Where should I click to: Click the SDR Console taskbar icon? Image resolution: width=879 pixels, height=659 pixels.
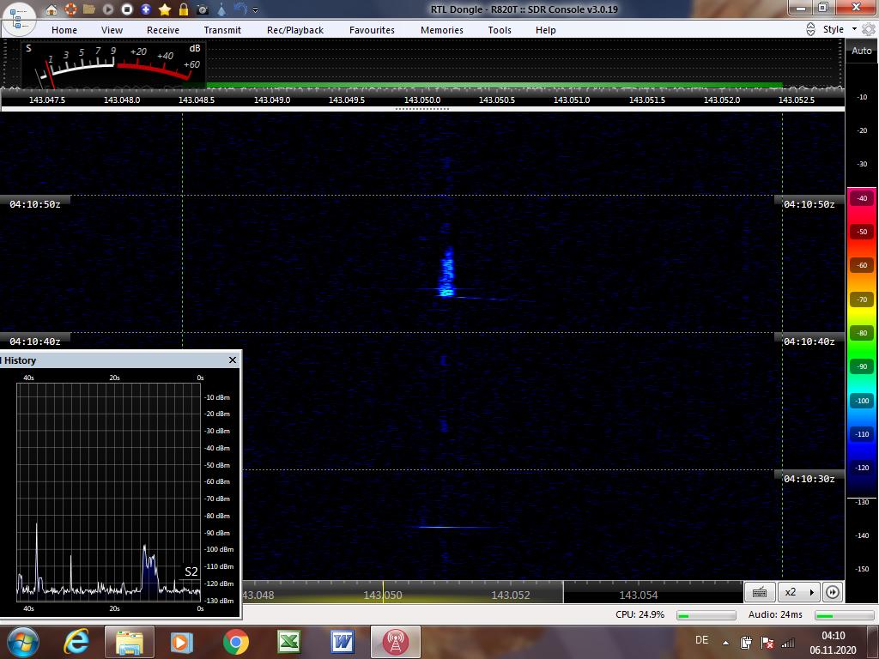(395, 642)
